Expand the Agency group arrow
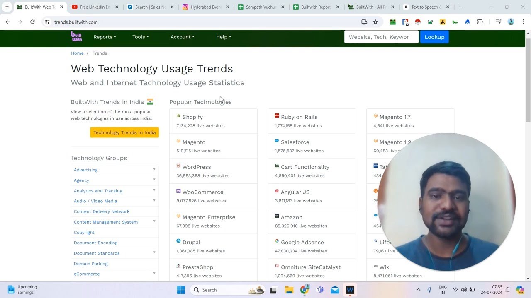Image resolution: width=531 pixels, height=298 pixels. [x=154, y=180]
